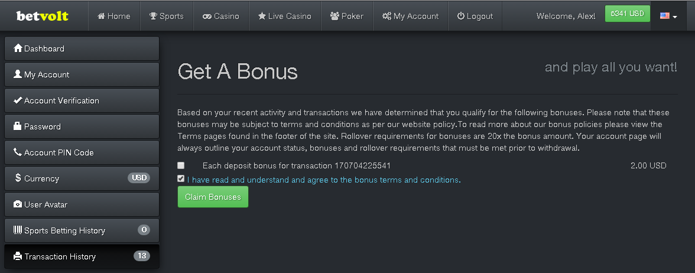Click the phone icon for Account PIN Code
Viewport: 695px width, 273px height.
(18, 152)
